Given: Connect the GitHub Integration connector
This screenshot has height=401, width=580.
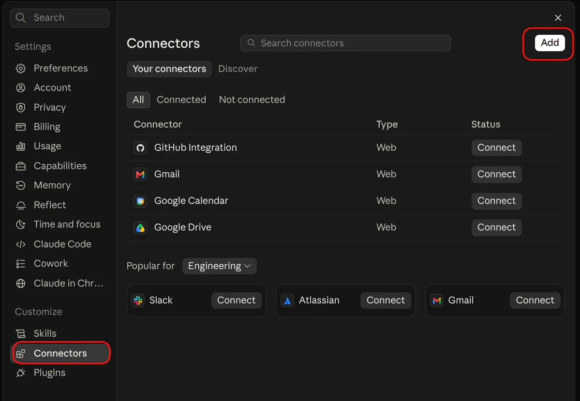Looking at the screenshot, I should pyautogui.click(x=496, y=148).
